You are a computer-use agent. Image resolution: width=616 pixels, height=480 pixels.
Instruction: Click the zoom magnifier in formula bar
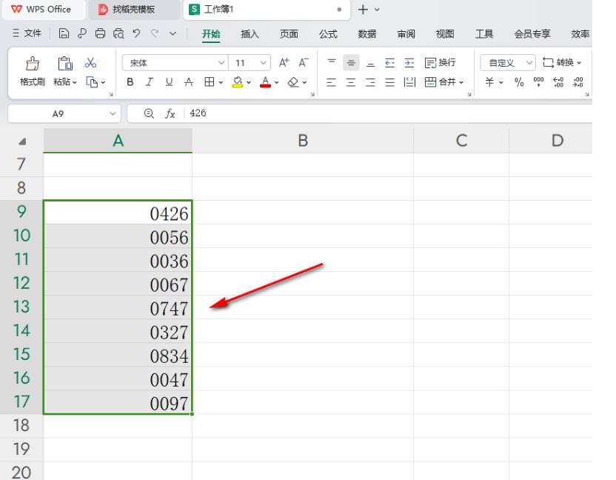click(149, 113)
